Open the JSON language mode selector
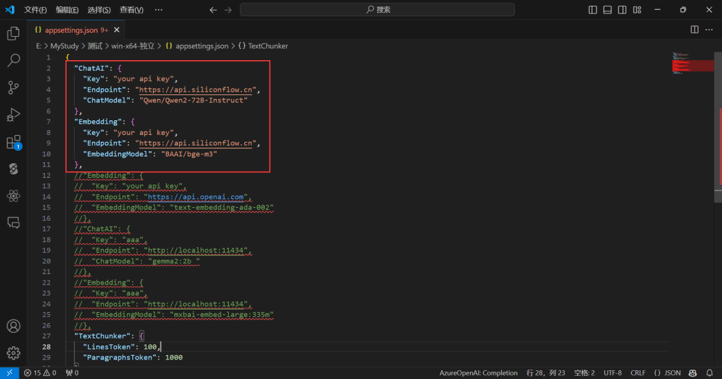Image resolution: width=722 pixels, height=379 pixels. point(667,373)
